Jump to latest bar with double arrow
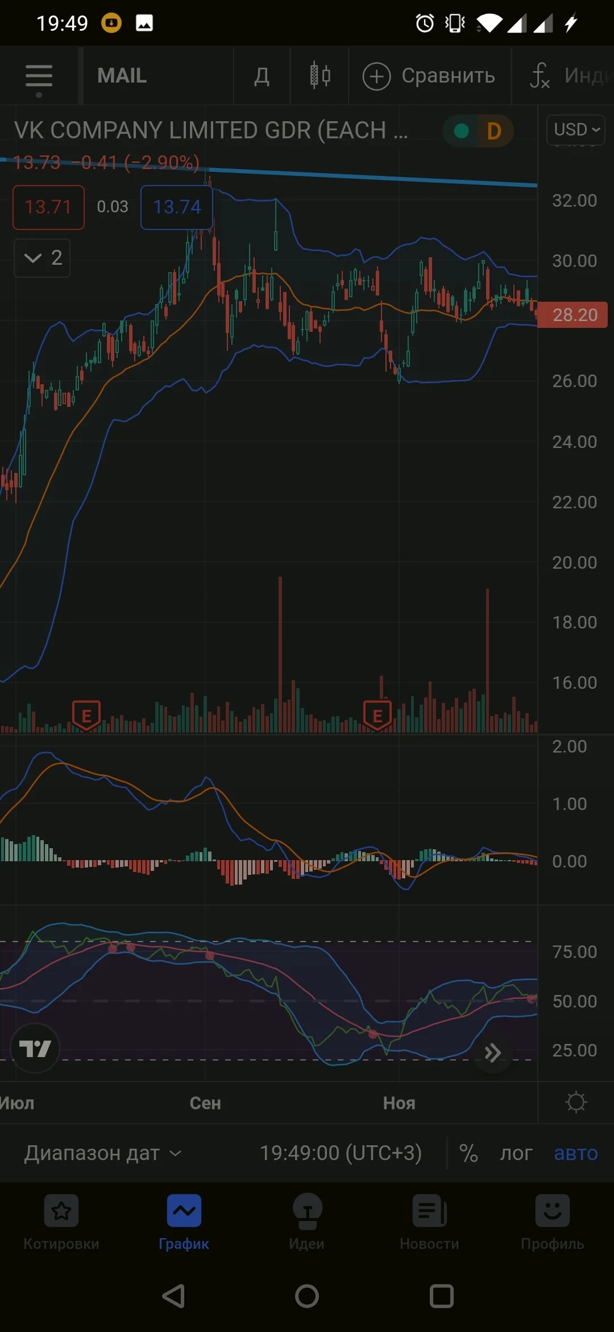614x1332 pixels. click(x=492, y=1053)
